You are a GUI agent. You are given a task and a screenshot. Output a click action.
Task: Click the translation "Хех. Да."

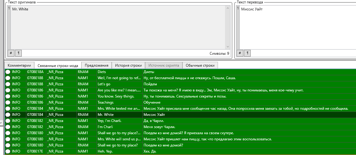tap(150, 151)
